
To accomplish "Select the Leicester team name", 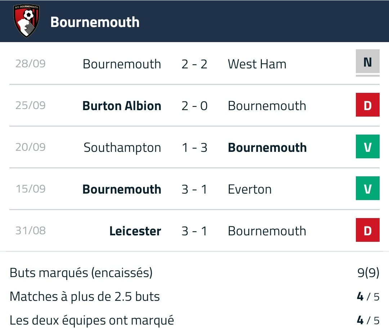I will click(x=135, y=231).
